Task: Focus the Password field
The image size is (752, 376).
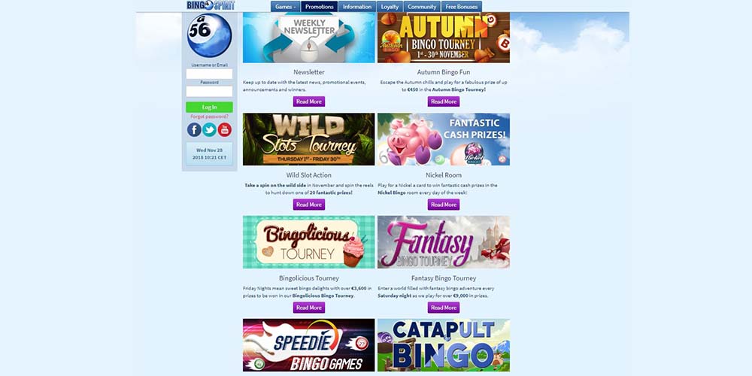Action: 209,91
